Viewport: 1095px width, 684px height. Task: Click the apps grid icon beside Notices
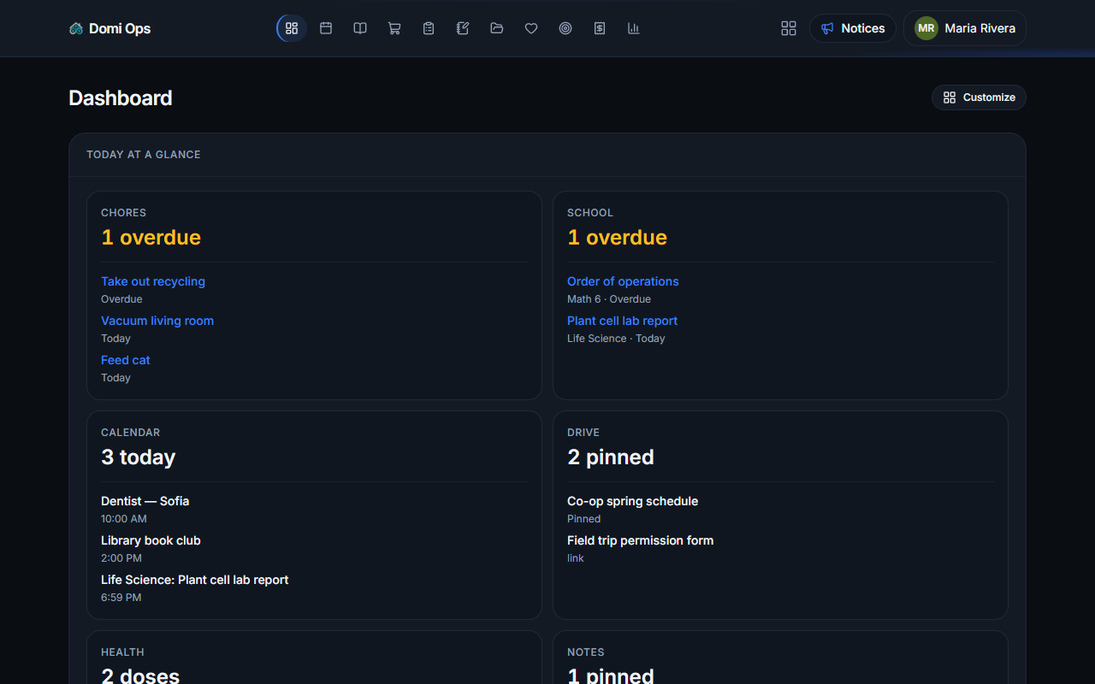[x=789, y=28]
